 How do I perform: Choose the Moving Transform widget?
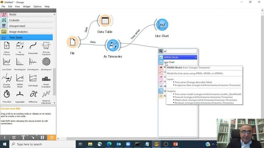[x=46, y=49]
